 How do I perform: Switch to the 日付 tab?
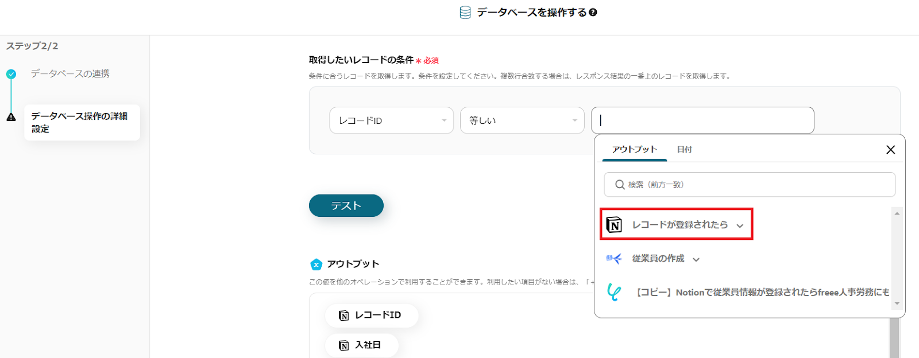[684, 150]
